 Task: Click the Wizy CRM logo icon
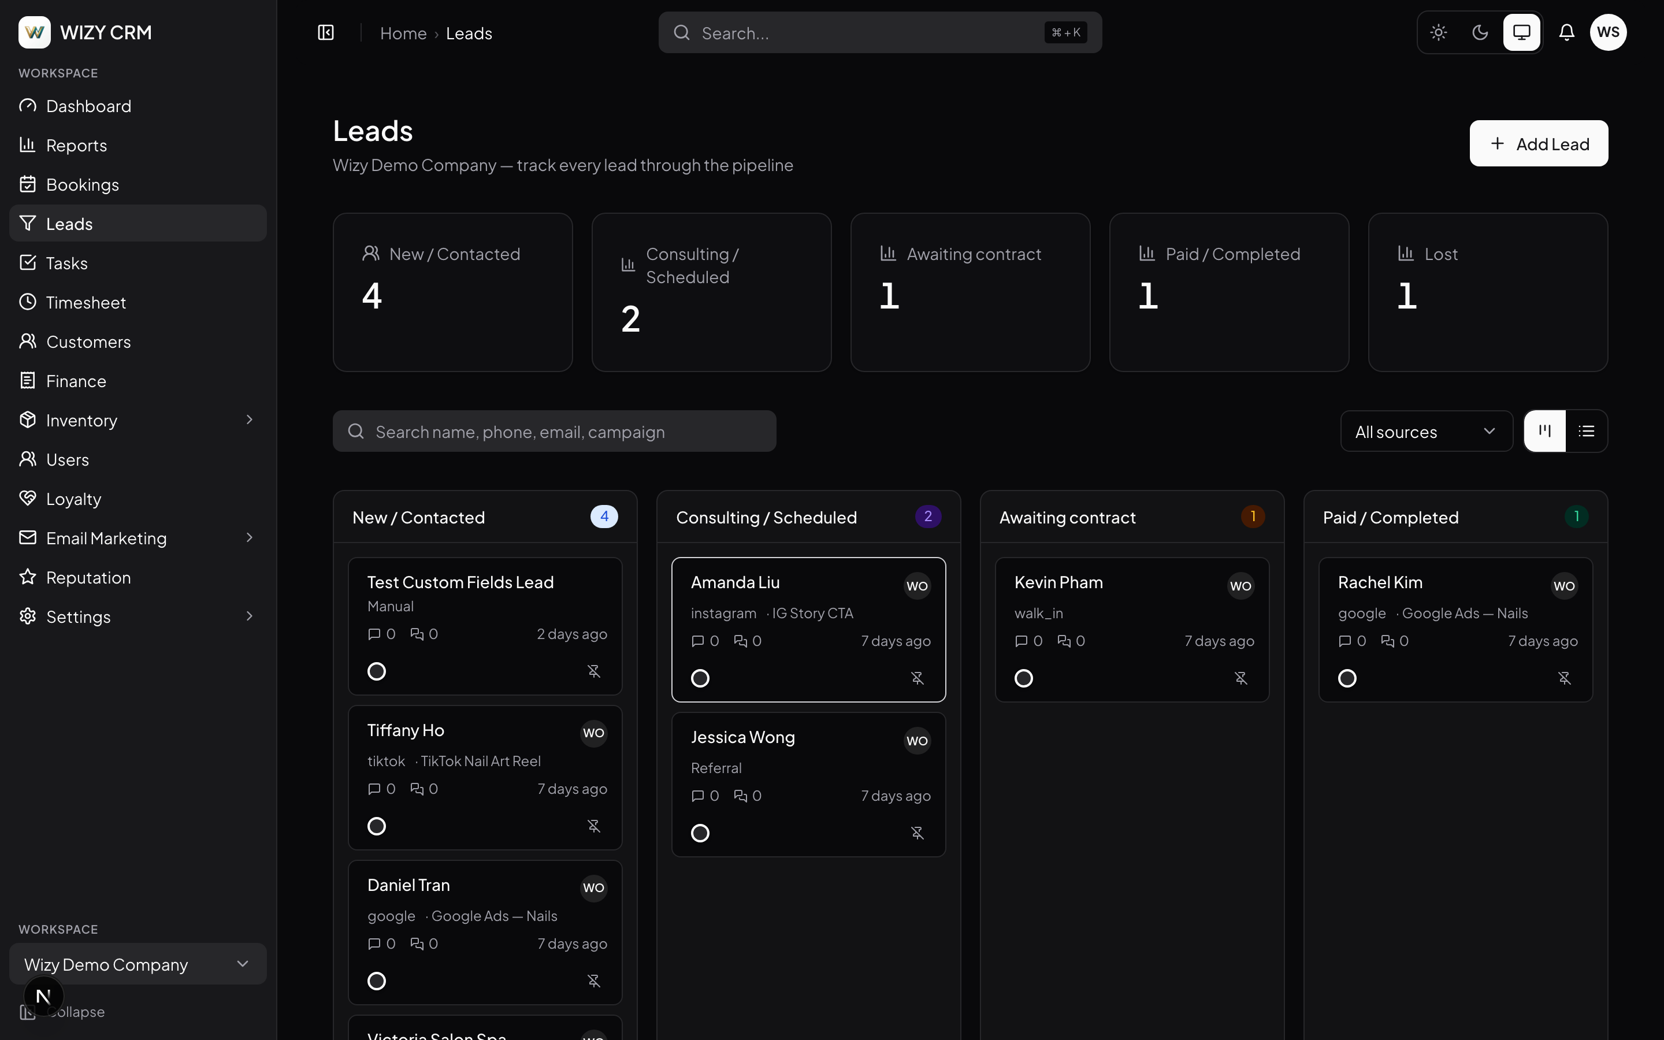pos(35,32)
